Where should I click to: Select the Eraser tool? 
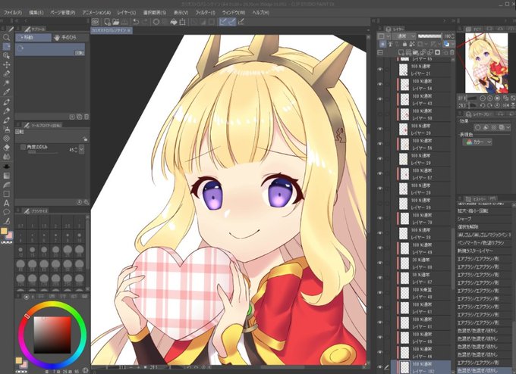pos(6,148)
